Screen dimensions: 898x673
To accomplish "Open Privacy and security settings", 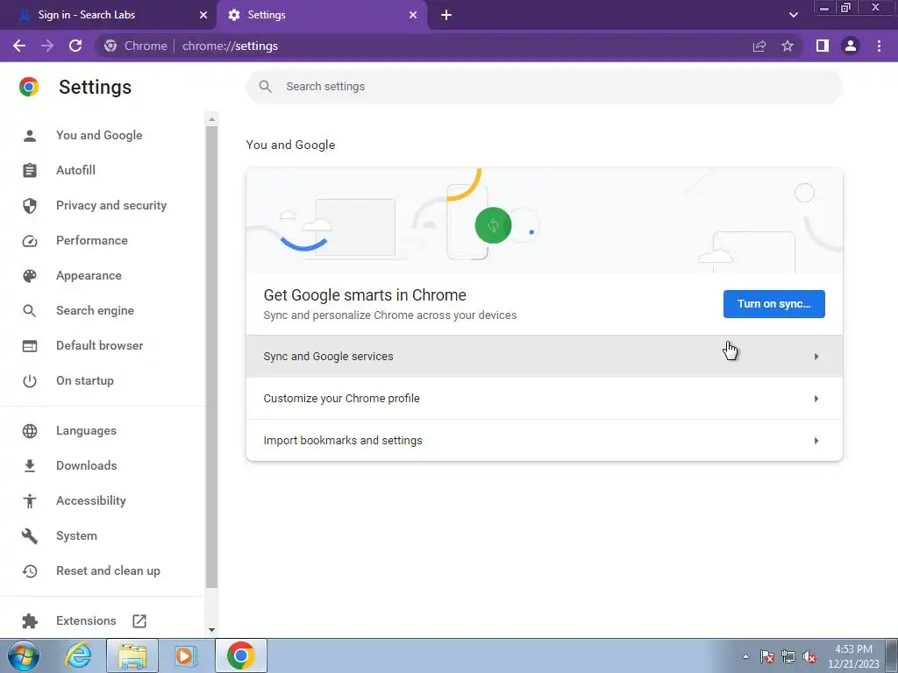I will coord(111,205).
